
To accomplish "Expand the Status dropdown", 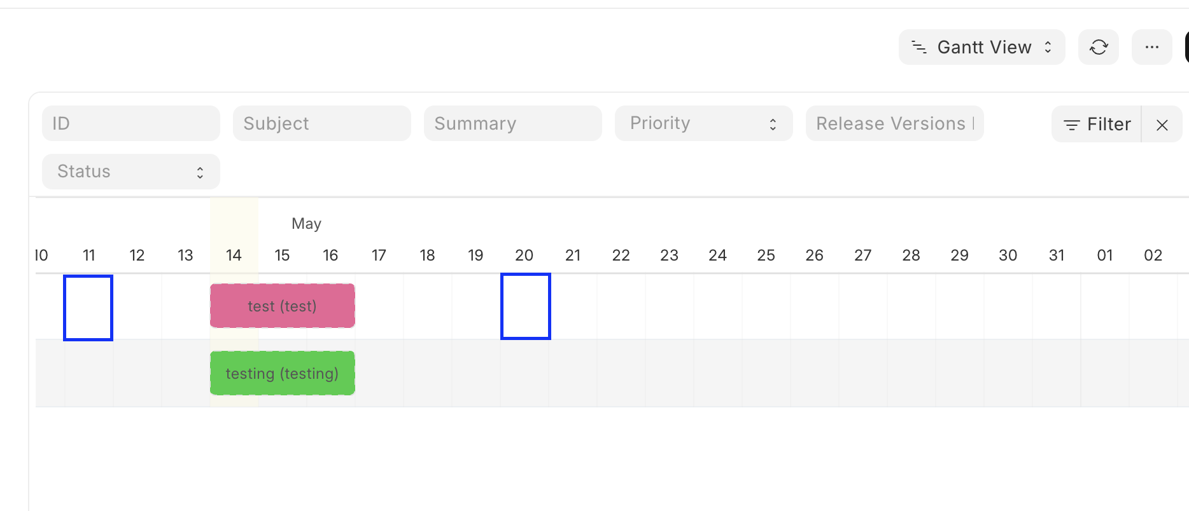I will coord(131,172).
